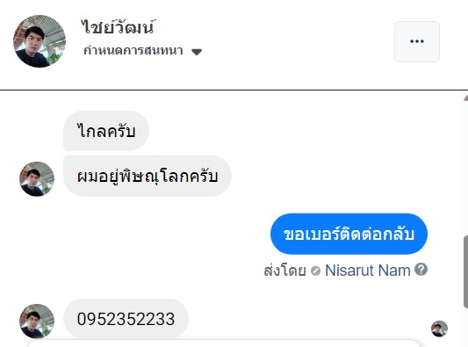Open the Nisarut Nam sender profile link
The image size is (468, 347).
click(368, 271)
